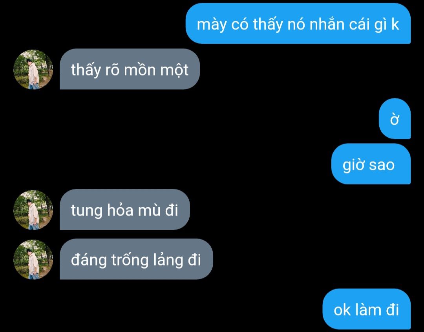Tap the blue 'ok làm đi' message
The height and width of the screenshot is (332, 424).
(367, 309)
